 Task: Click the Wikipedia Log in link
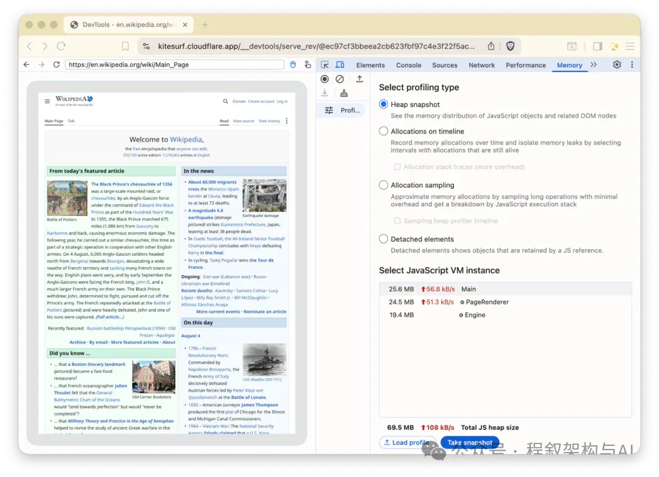(x=282, y=101)
